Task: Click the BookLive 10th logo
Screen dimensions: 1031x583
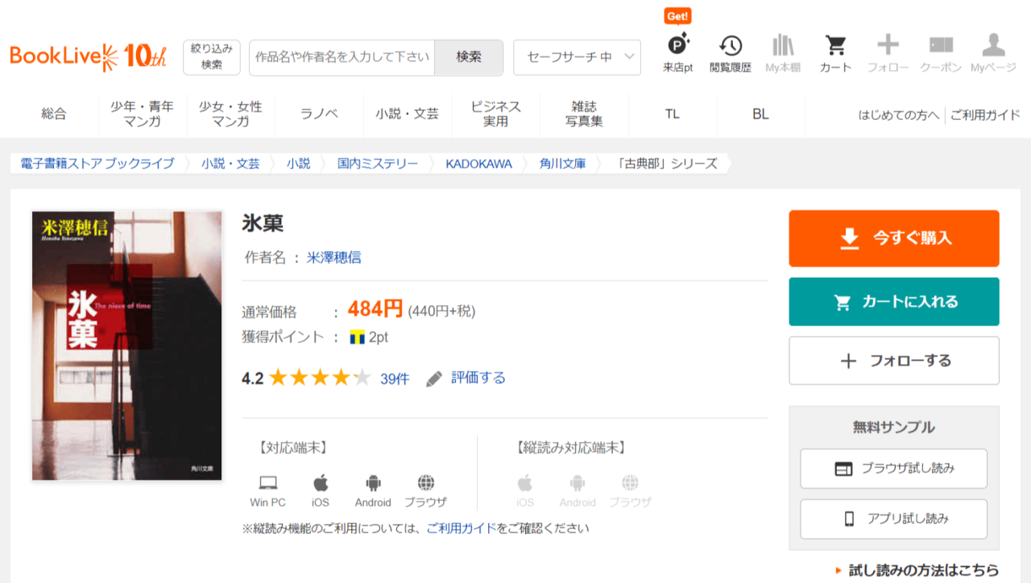Action: point(89,56)
